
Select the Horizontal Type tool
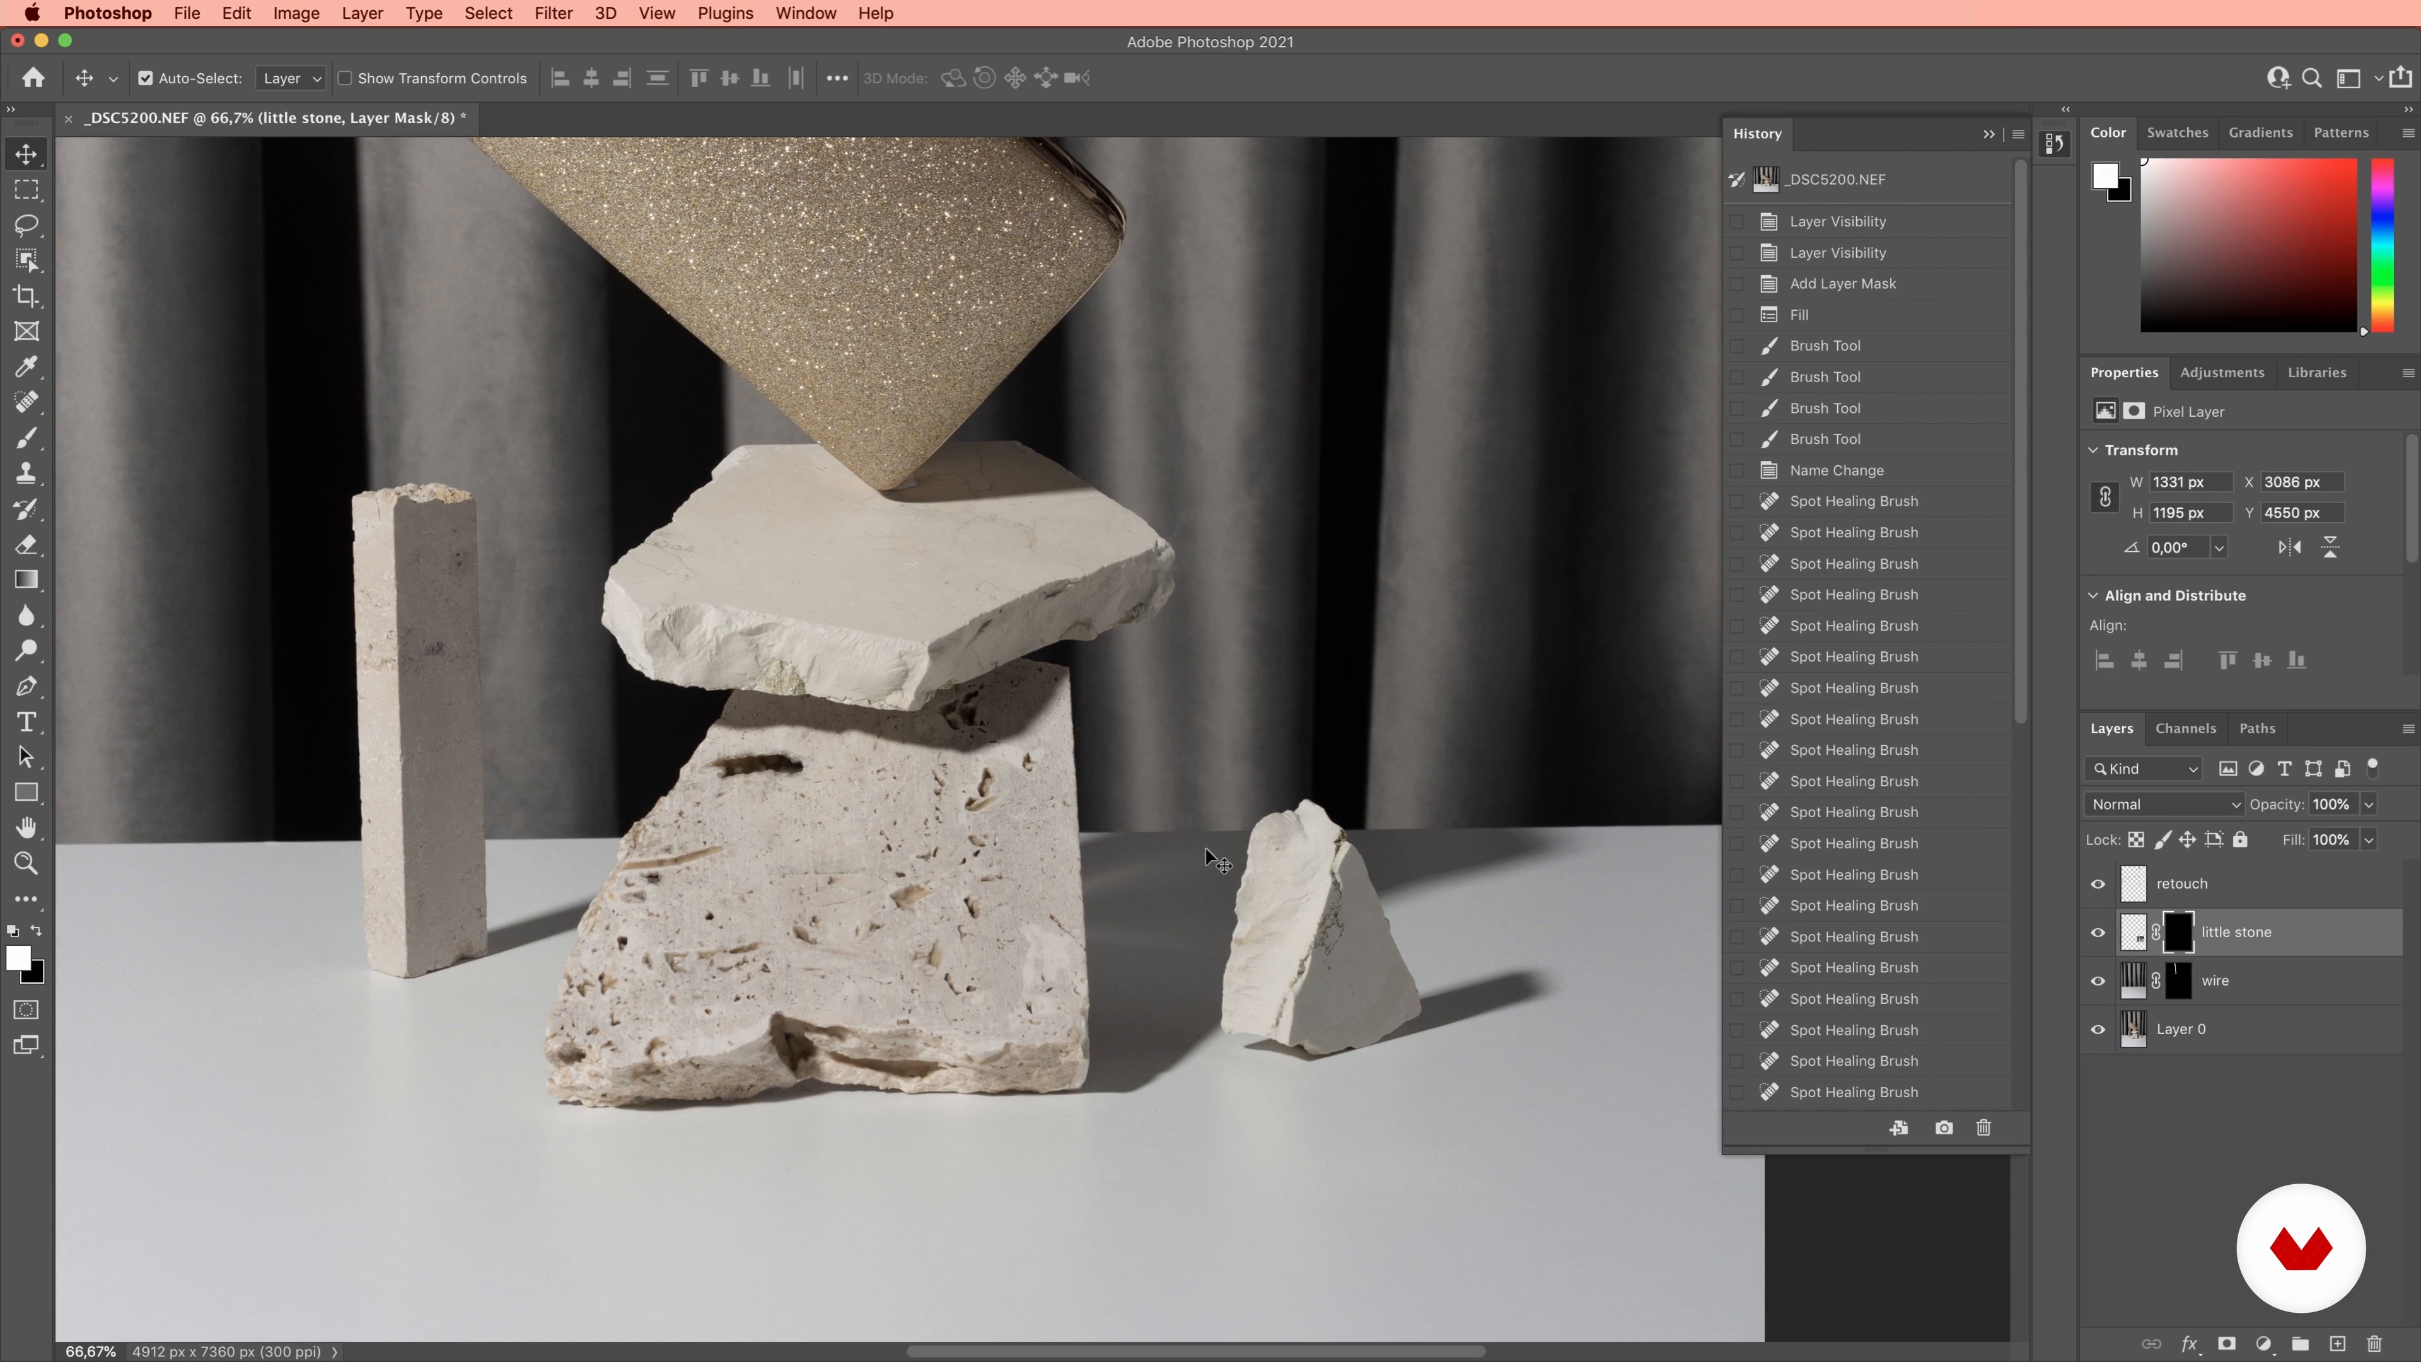26,722
